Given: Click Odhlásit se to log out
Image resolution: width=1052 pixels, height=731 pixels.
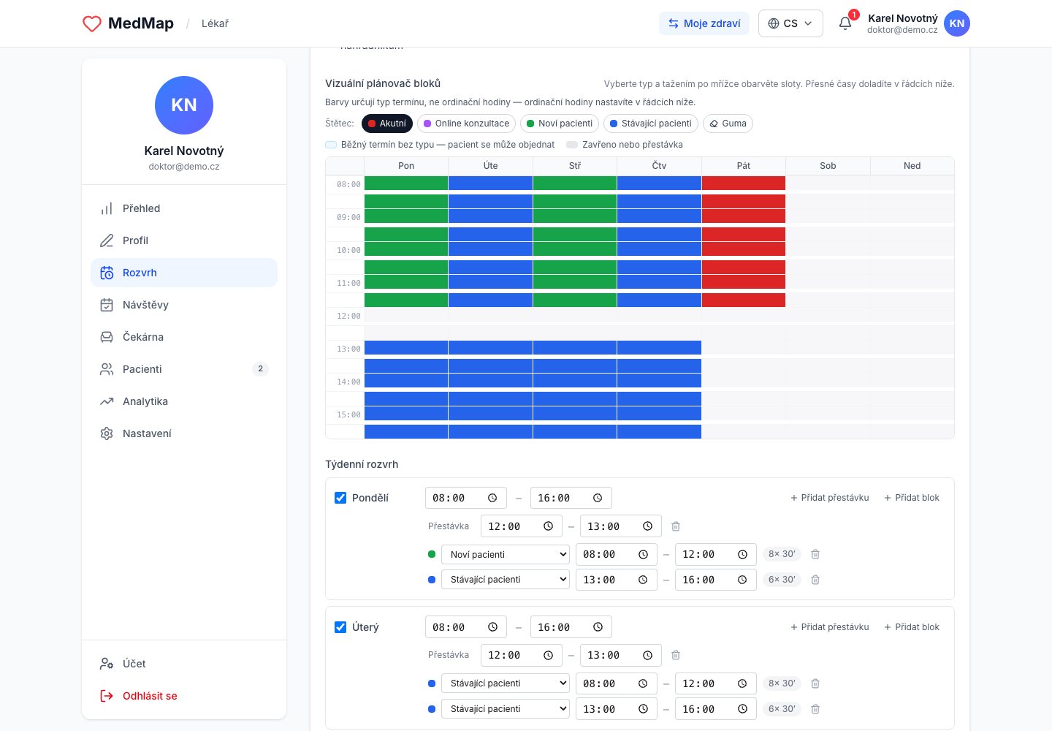Looking at the screenshot, I should 184,696.
